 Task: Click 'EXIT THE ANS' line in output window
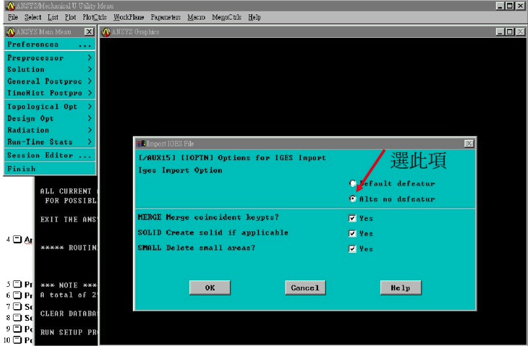click(x=69, y=220)
